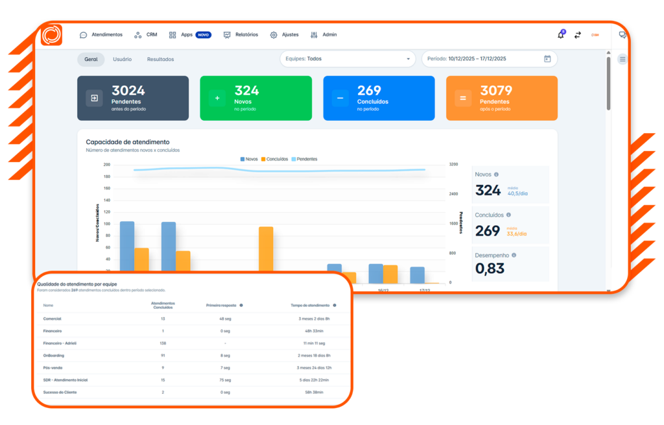Open Atendimentos in the top navigation
The width and height of the screenshot is (664, 425).
[101, 35]
